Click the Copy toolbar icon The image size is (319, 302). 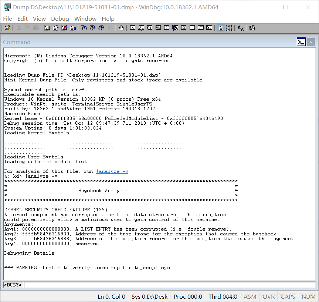point(27,28)
